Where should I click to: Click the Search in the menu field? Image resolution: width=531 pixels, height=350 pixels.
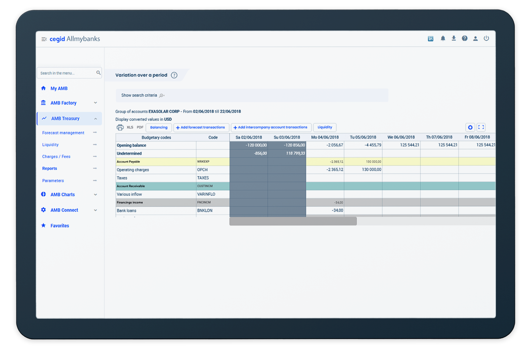(x=66, y=73)
